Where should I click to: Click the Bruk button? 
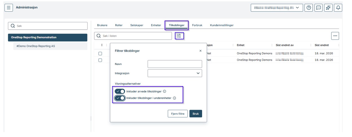pyautogui.click(x=196, y=114)
